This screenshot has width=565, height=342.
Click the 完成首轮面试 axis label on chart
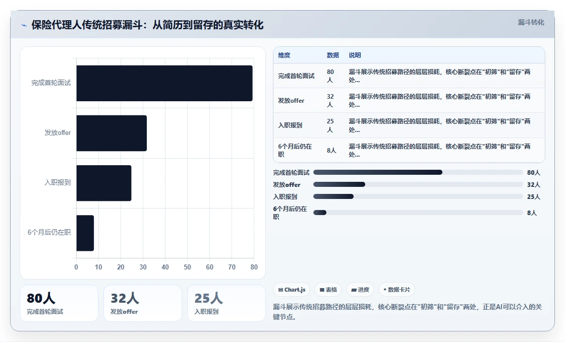51,83
